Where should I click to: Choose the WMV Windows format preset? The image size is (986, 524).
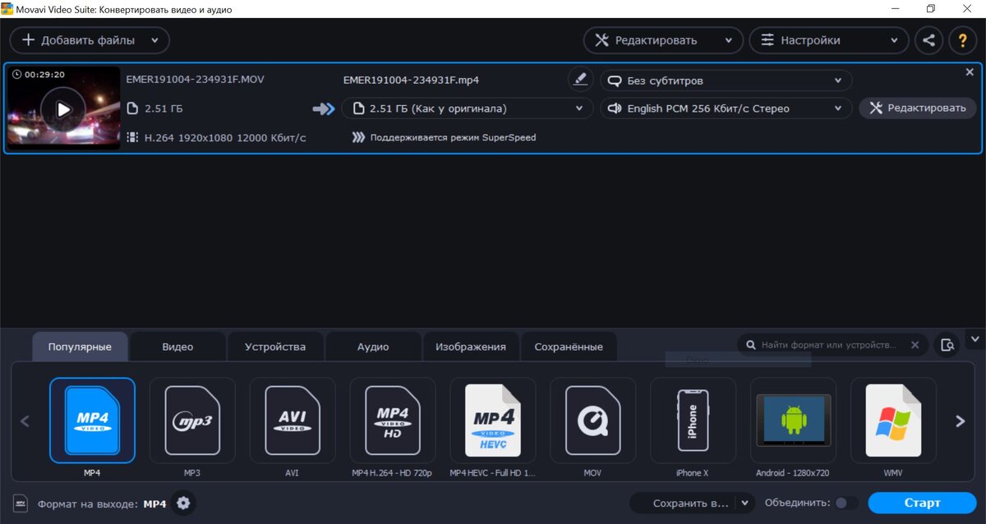point(893,421)
